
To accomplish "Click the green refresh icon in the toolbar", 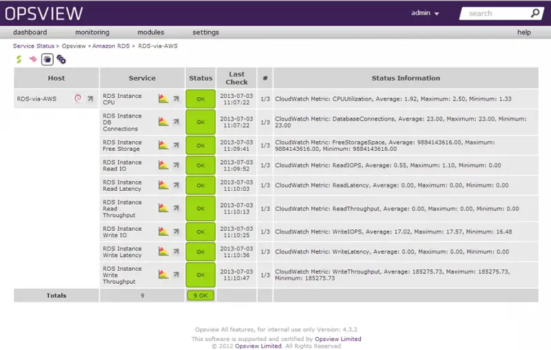I will click(19, 59).
